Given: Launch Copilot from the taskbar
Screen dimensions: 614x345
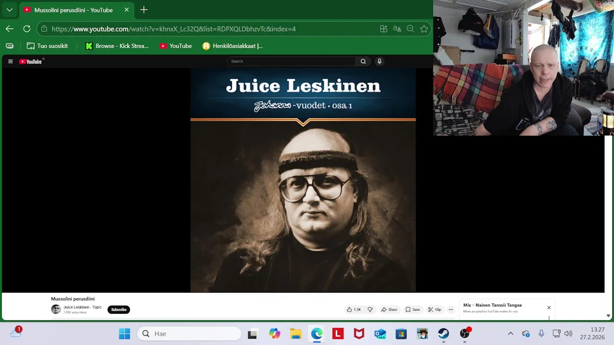Looking at the screenshot, I should 274,333.
